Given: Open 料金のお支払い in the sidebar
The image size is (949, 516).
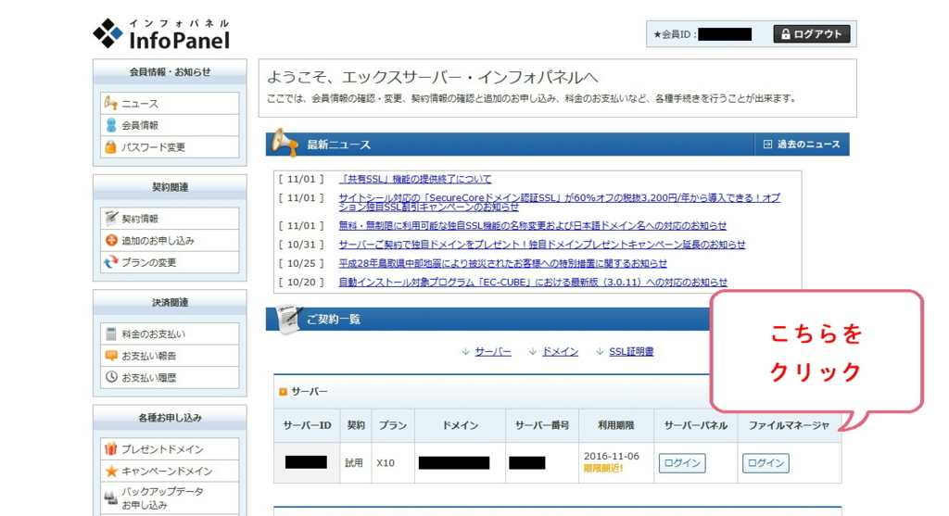Looking at the screenshot, I should coord(171,334).
